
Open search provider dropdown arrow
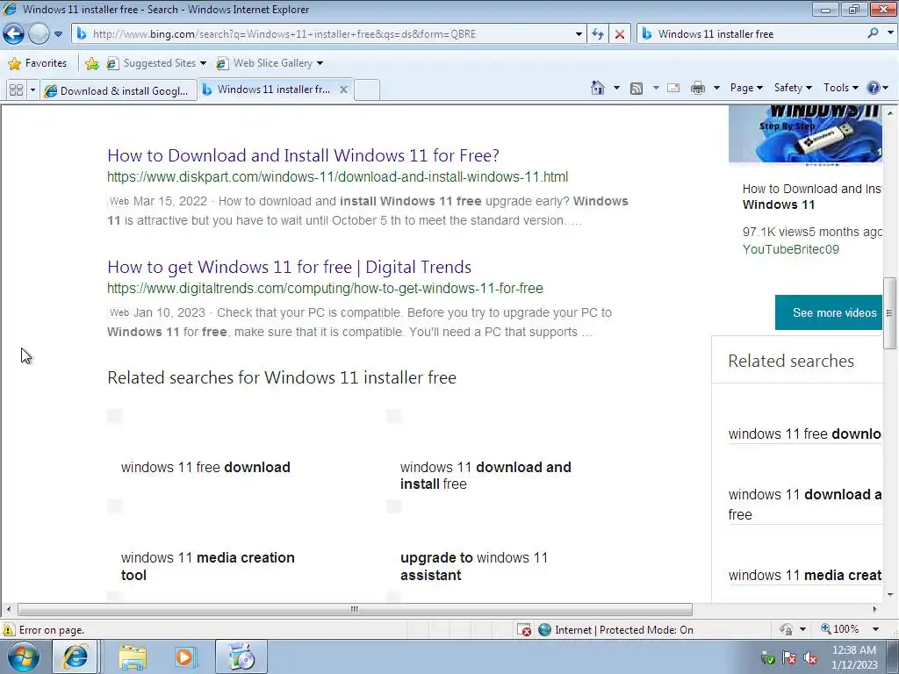point(890,33)
